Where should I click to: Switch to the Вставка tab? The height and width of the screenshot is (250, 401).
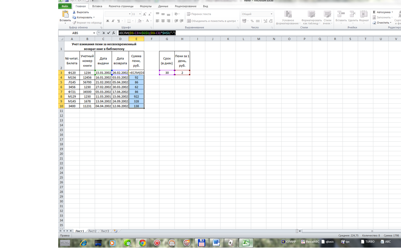(x=97, y=6)
